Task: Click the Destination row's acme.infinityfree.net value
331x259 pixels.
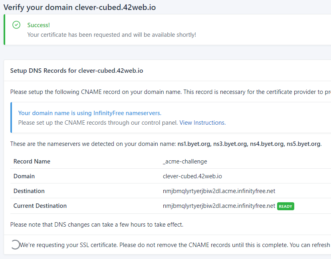Action: pyautogui.click(x=219, y=191)
